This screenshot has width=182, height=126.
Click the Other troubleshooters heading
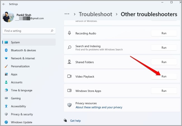coord(149,14)
